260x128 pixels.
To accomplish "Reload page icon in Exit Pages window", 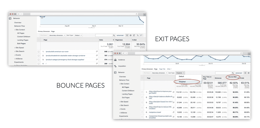I will coord(137,14).
